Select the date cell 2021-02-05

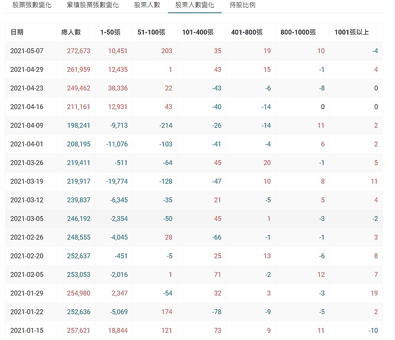click(27, 275)
